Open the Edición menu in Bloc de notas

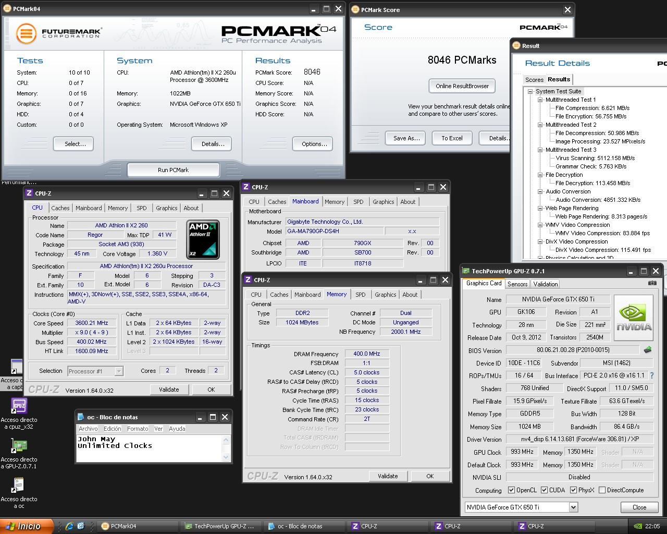[113, 429]
